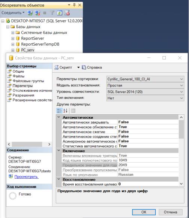Click the Справка help button
Screen dimensions: 189x218
[x=92, y=67]
